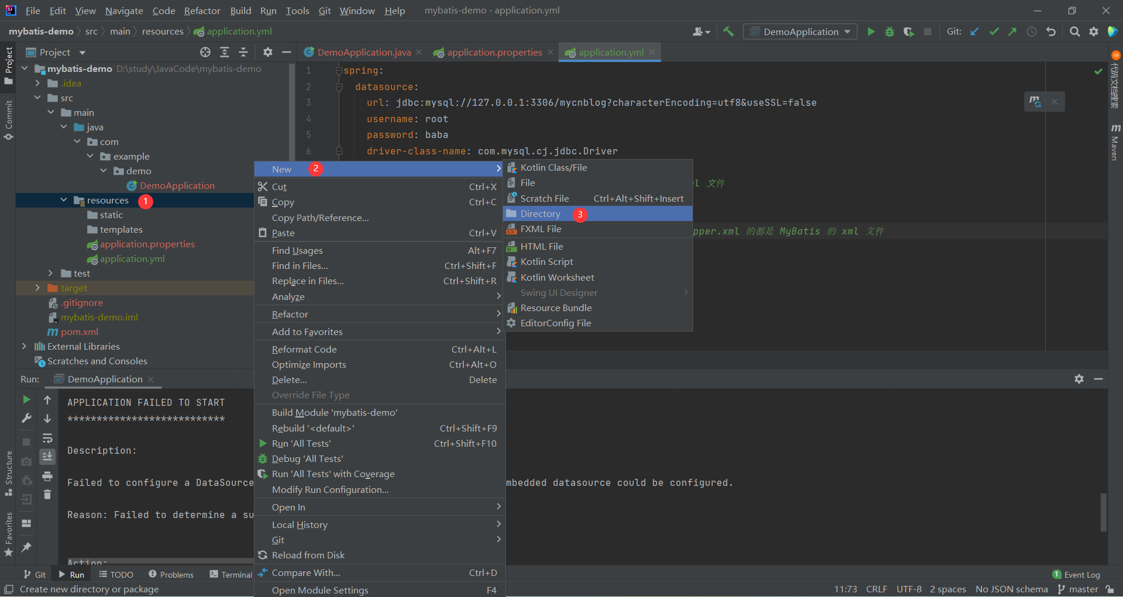Open the Problems tool window button

point(171,575)
